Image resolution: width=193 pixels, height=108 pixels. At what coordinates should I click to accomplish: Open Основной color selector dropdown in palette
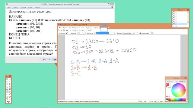172,82
